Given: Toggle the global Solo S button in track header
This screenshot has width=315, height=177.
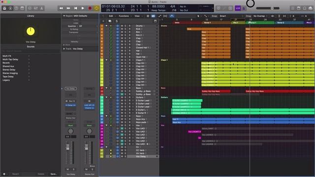Looking at the screenshot, I should (x=117, y=21).
